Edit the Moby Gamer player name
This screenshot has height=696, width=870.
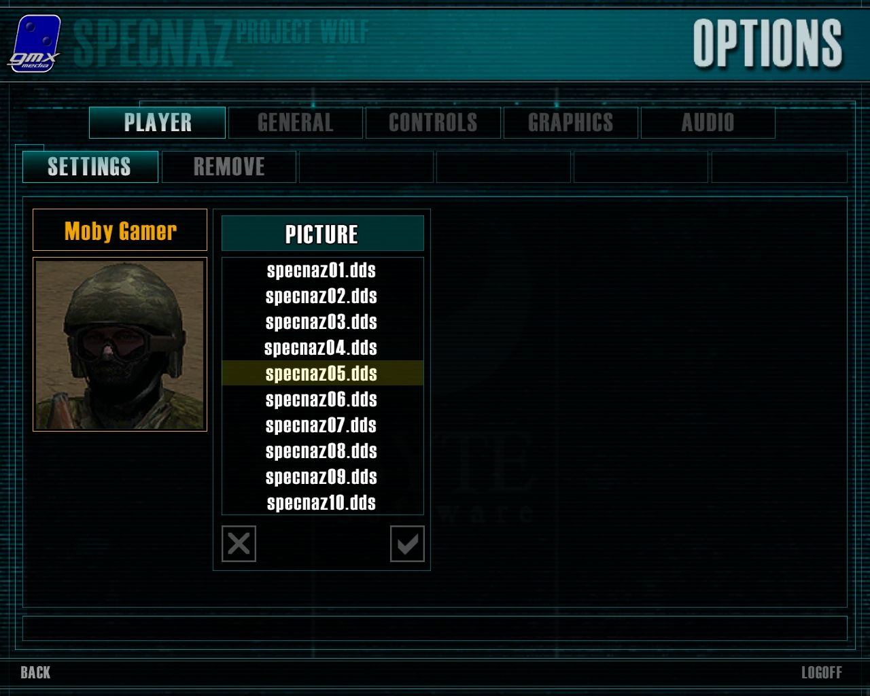(120, 230)
